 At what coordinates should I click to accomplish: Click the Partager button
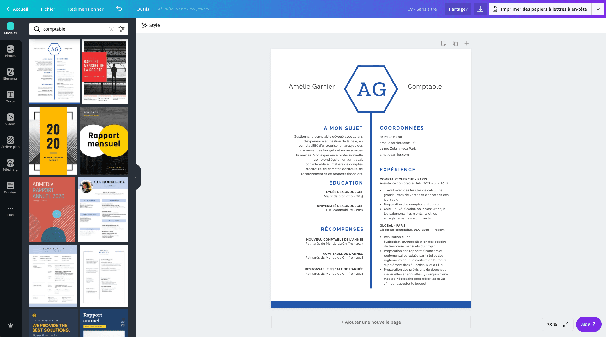[x=458, y=9]
